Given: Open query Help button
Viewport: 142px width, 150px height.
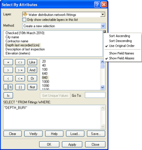Looking at the screenshot, I should point(54,134).
